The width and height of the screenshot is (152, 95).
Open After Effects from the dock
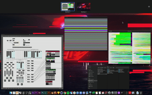click(x=33, y=93)
